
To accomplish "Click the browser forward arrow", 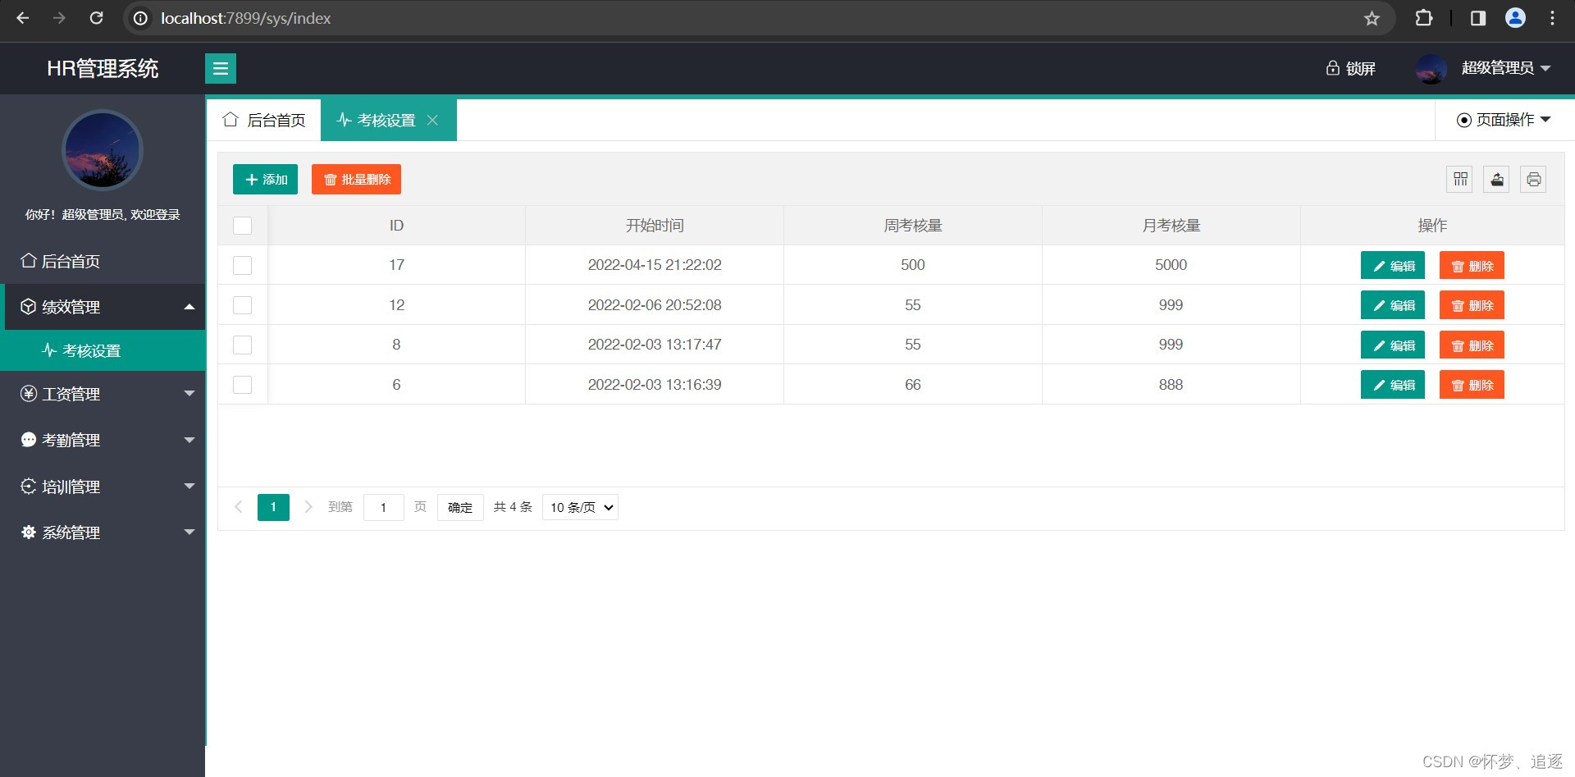I will tap(59, 18).
